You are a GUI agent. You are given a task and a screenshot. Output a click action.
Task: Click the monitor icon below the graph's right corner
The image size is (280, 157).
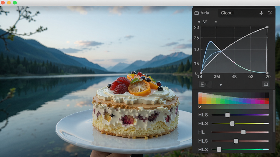click(x=266, y=84)
